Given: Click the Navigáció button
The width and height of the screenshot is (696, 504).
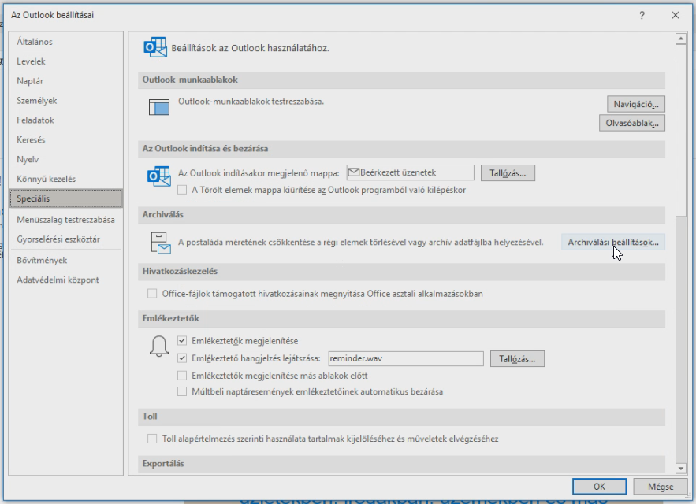Looking at the screenshot, I should coord(635,104).
